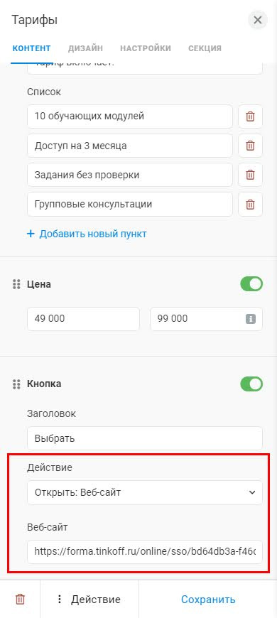Click the Веб-сайт URL input field
277x618 pixels.
(145, 552)
